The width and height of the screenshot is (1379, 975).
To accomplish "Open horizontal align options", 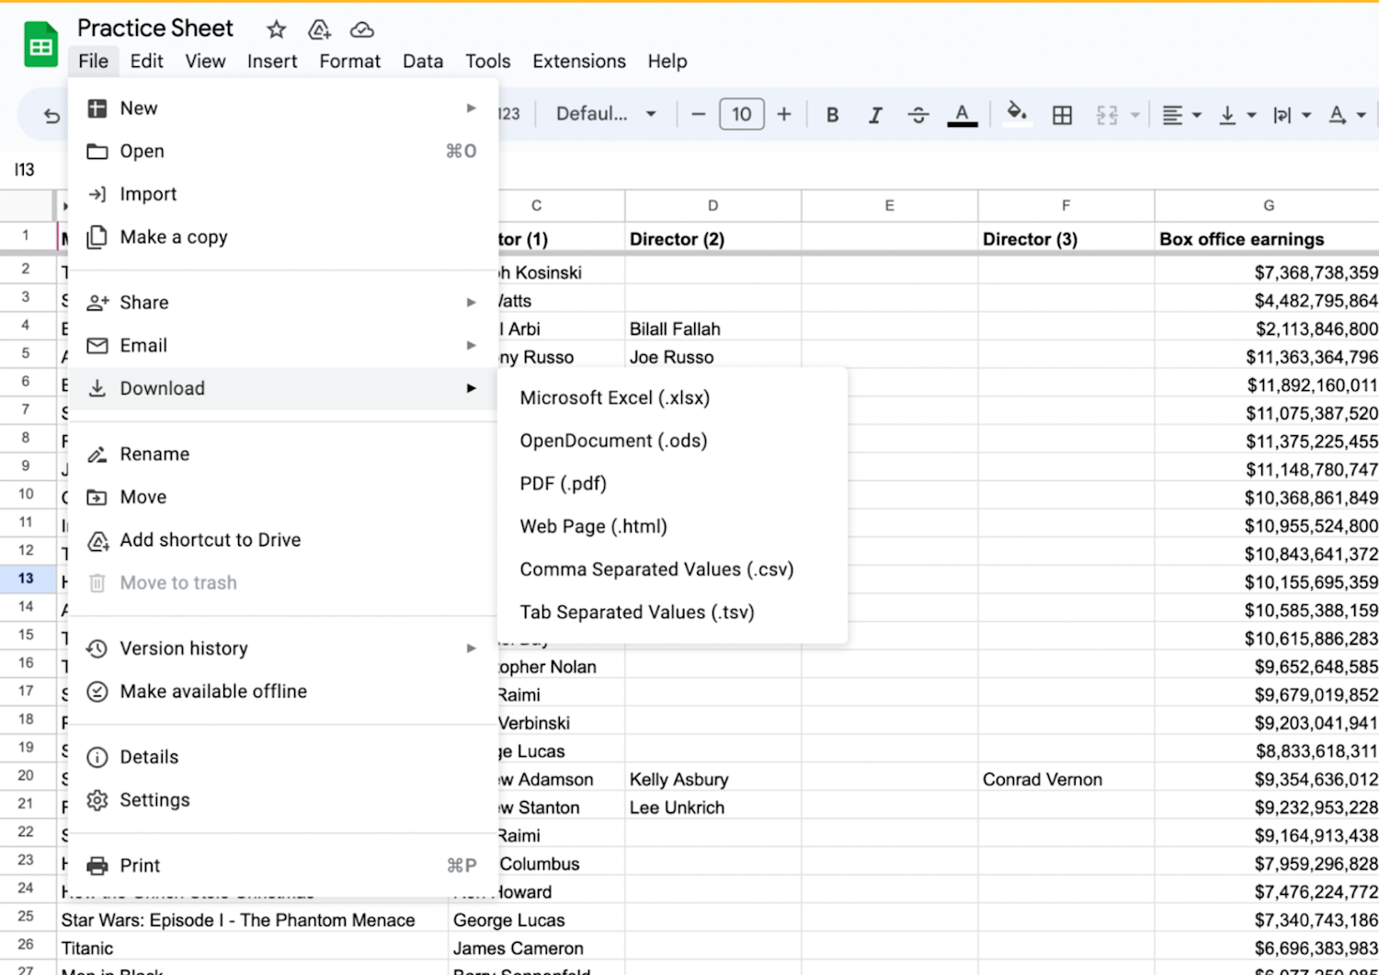I will [1181, 114].
